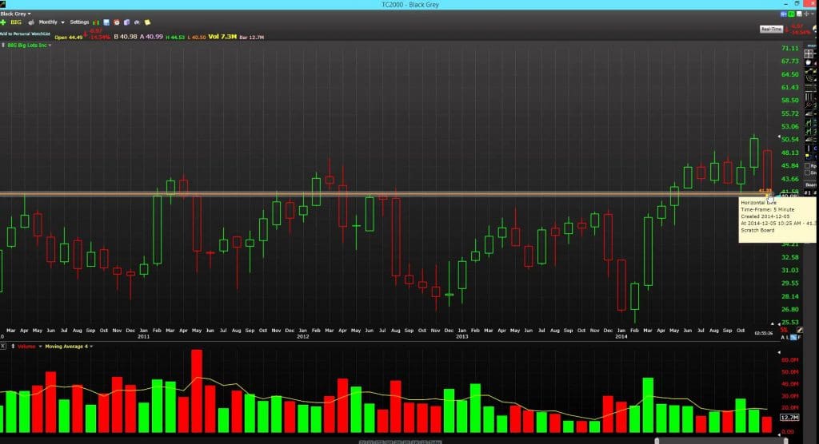Open the Volume indicator label menu
The width and height of the screenshot is (819, 444).
(x=27, y=346)
